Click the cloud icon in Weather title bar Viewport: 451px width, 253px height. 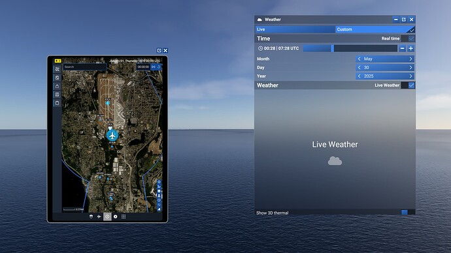click(x=259, y=20)
